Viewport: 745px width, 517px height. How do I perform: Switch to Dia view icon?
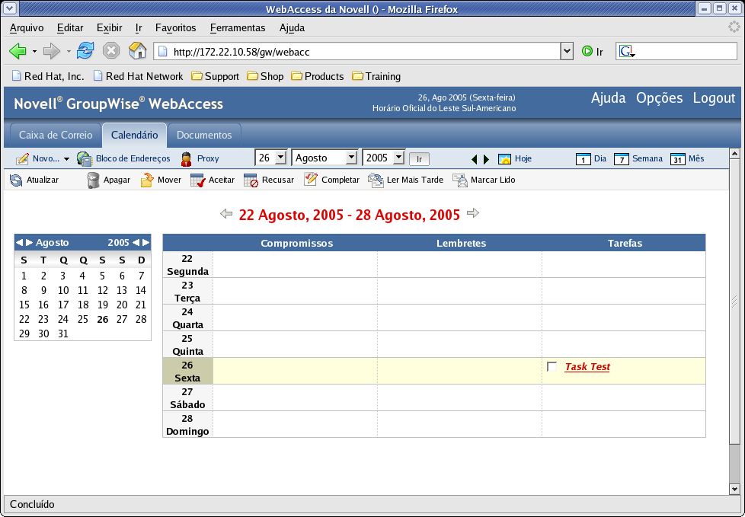(x=583, y=159)
